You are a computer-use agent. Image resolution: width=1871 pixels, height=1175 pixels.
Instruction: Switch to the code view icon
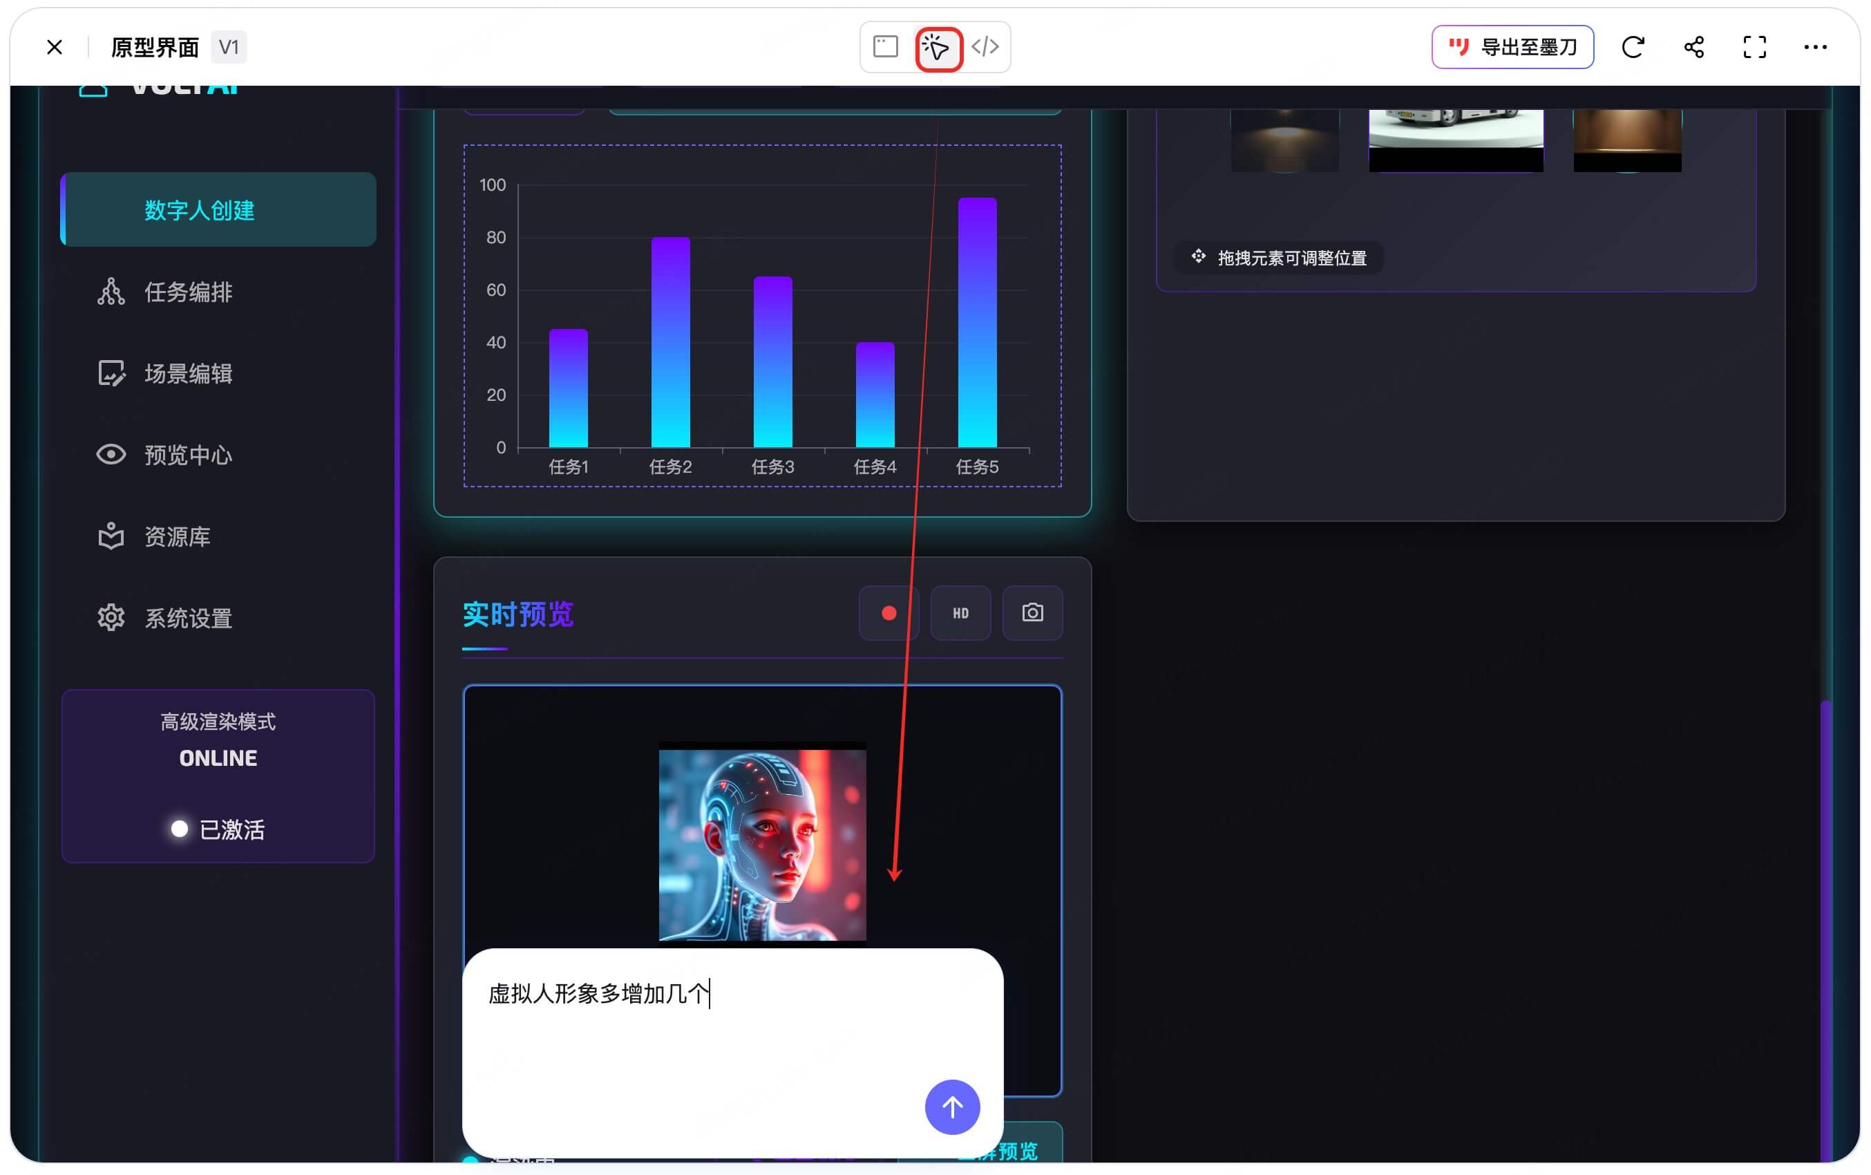coord(985,46)
